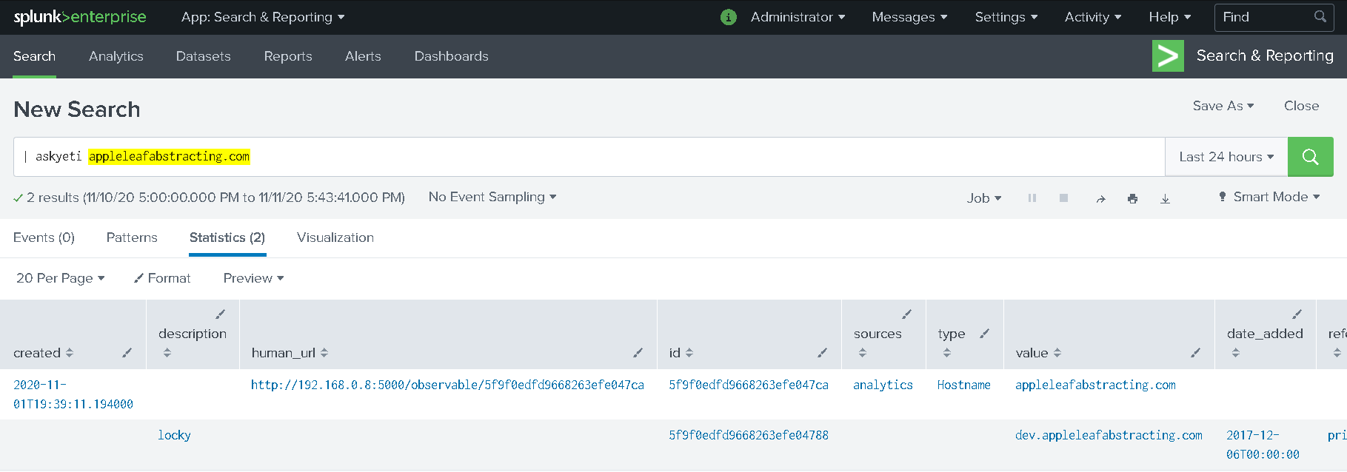Sort by created column

click(x=43, y=353)
